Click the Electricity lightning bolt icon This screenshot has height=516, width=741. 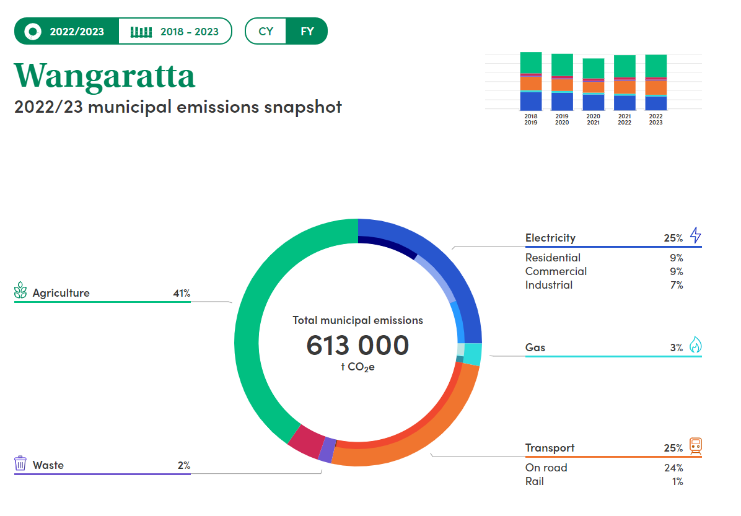[696, 235]
